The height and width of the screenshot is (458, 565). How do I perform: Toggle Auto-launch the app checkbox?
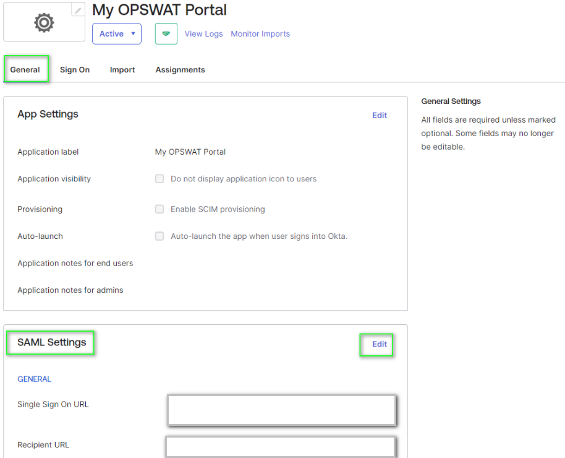point(159,236)
